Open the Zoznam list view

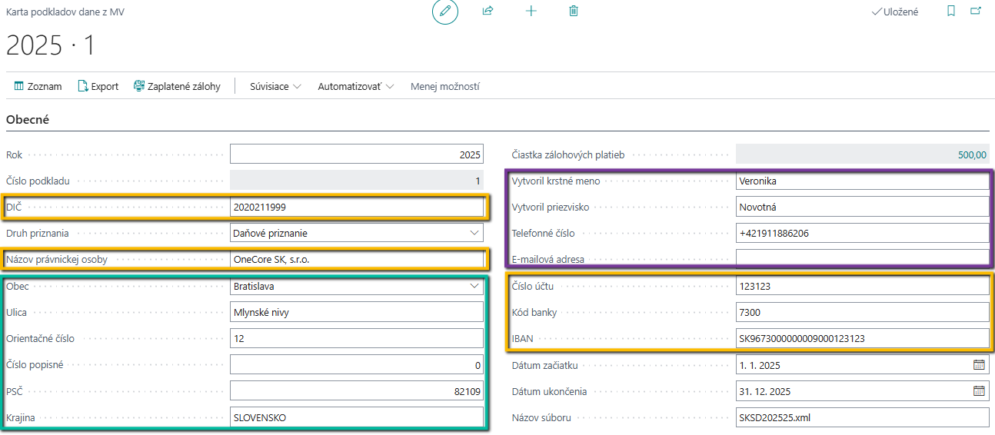point(38,86)
